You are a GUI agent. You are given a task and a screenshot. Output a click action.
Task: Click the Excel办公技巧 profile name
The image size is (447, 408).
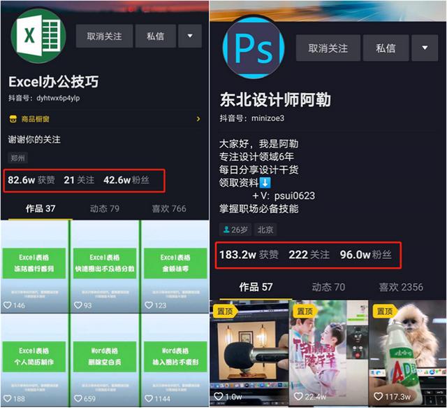[54, 82]
